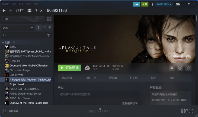Click the library search magnifier icon
The image size is (198, 117).
tap(5, 35)
